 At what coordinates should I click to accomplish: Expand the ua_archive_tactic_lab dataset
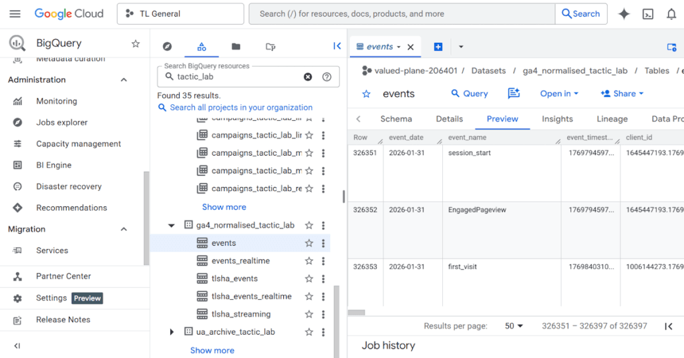[172, 332]
